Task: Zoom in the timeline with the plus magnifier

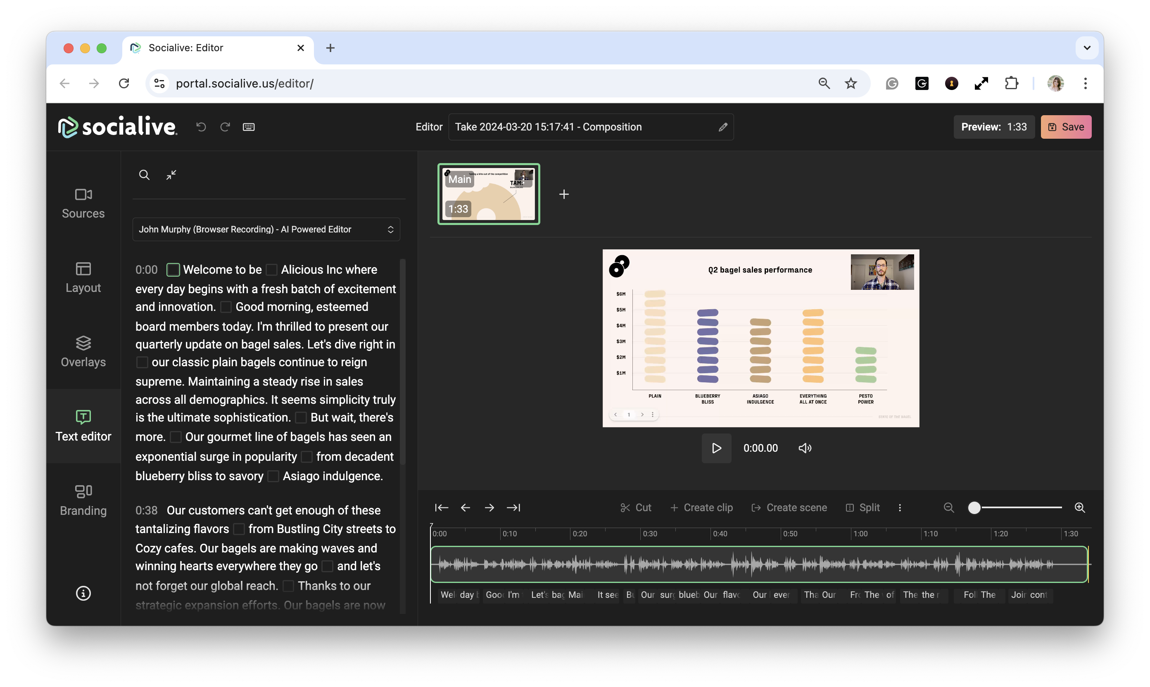Action: click(x=1080, y=508)
